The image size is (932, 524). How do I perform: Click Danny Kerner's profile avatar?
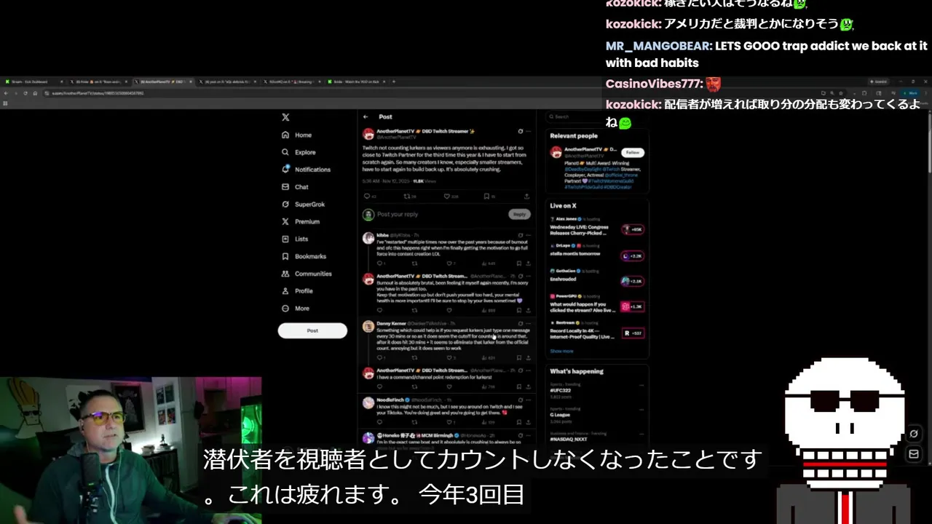point(368,326)
